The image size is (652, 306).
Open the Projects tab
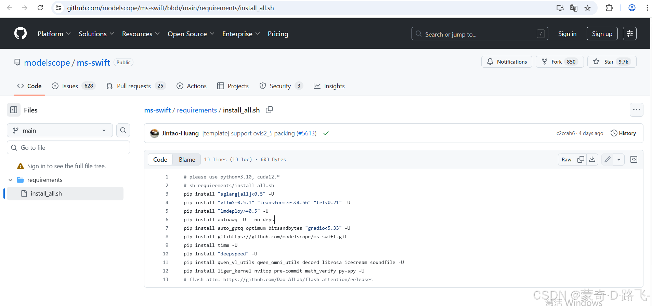pos(233,86)
